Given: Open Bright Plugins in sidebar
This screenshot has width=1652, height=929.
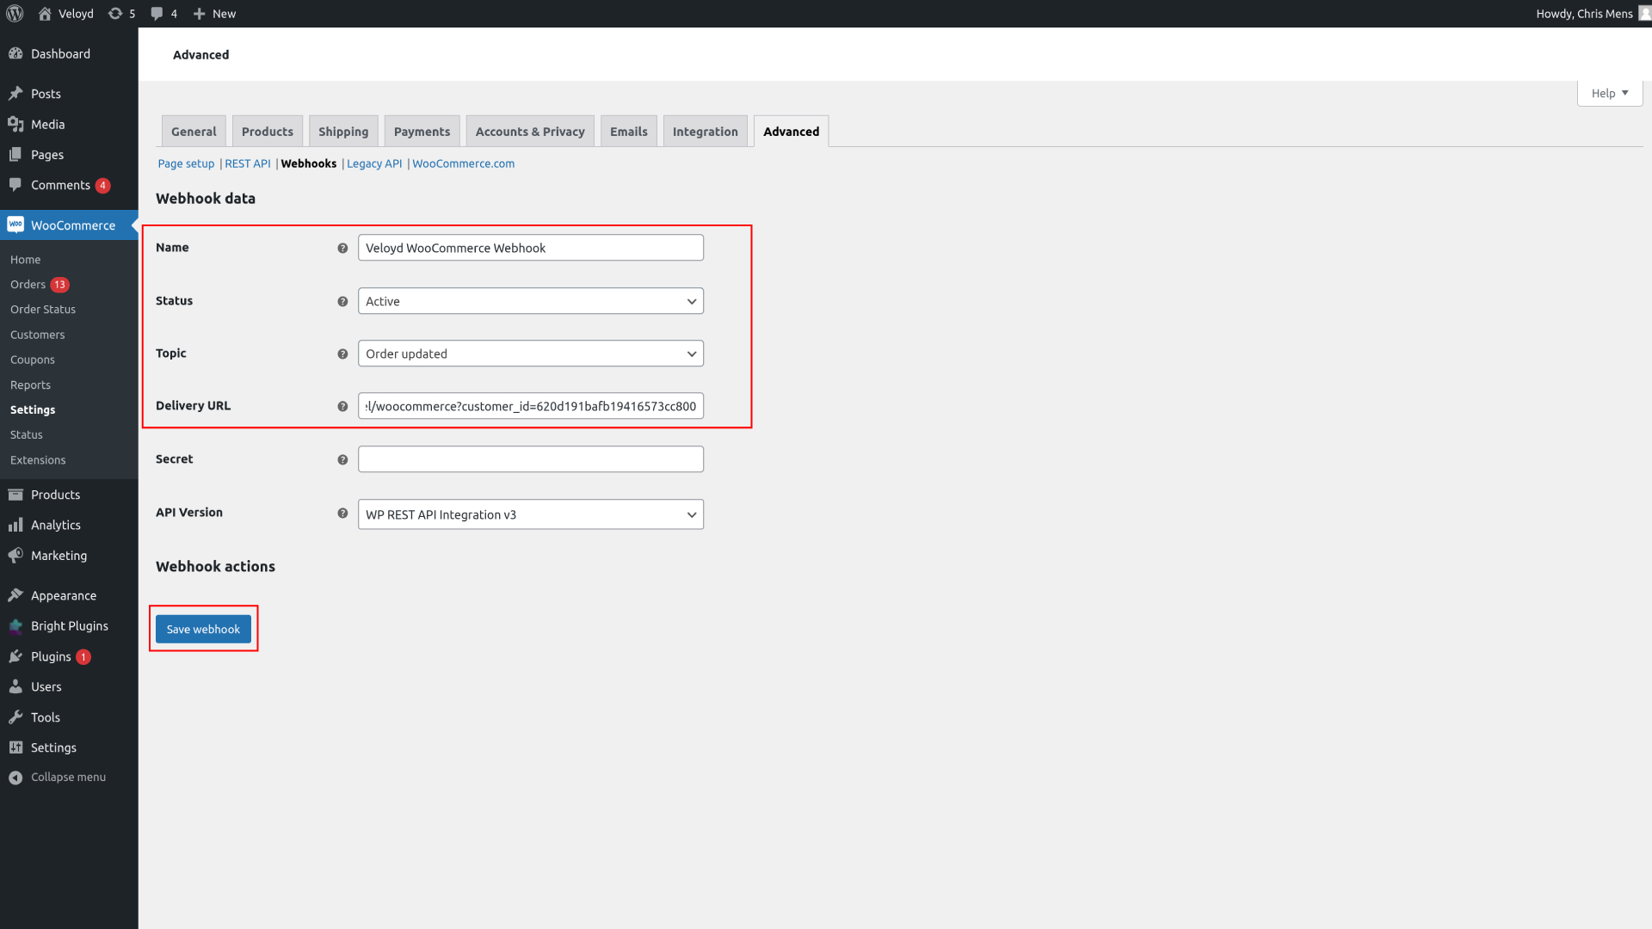Looking at the screenshot, I should coord(69,626).
